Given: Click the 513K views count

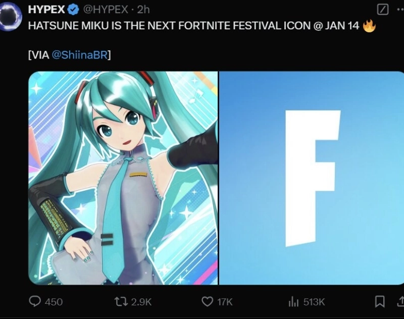Looking at the screenshot, I should tap(314, 302).
